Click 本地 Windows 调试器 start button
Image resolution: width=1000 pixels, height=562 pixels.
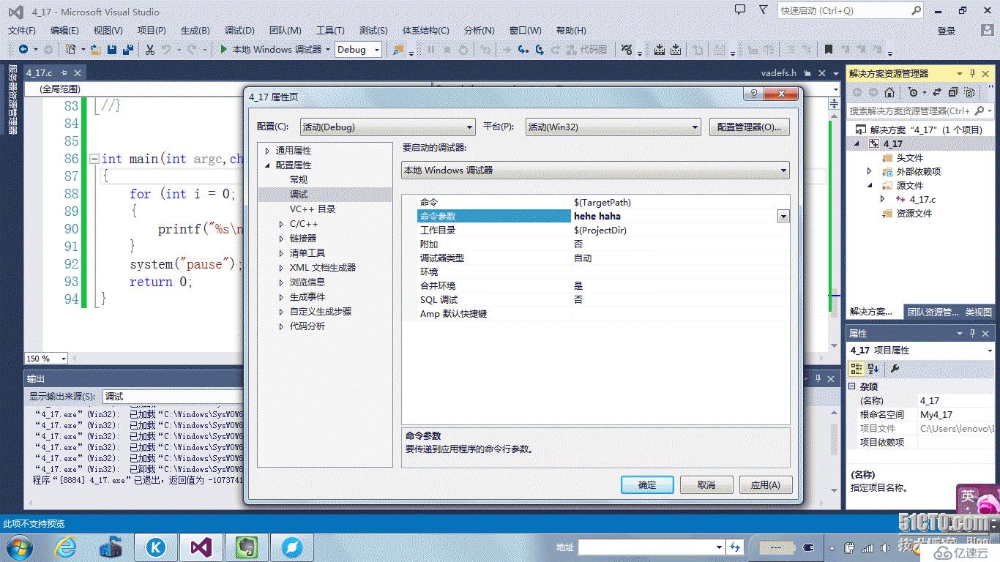[x=271, y=49]
